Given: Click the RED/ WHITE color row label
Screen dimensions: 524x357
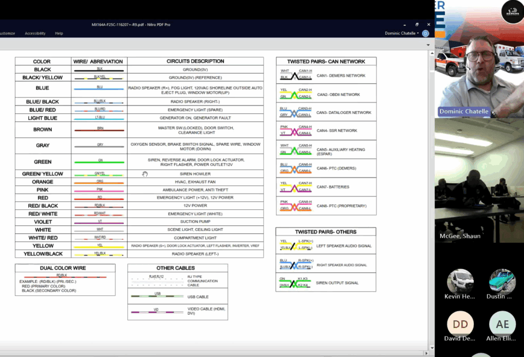Looking at the screenshot, I should tap(43, 214).
